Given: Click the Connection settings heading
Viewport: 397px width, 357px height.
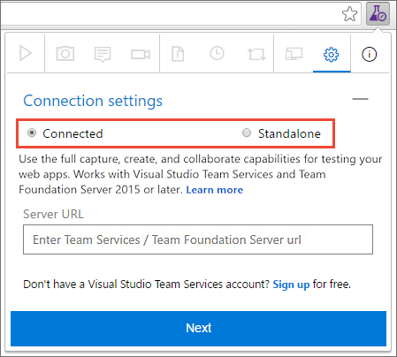Looking at the screenshot, I should [93, 101].
